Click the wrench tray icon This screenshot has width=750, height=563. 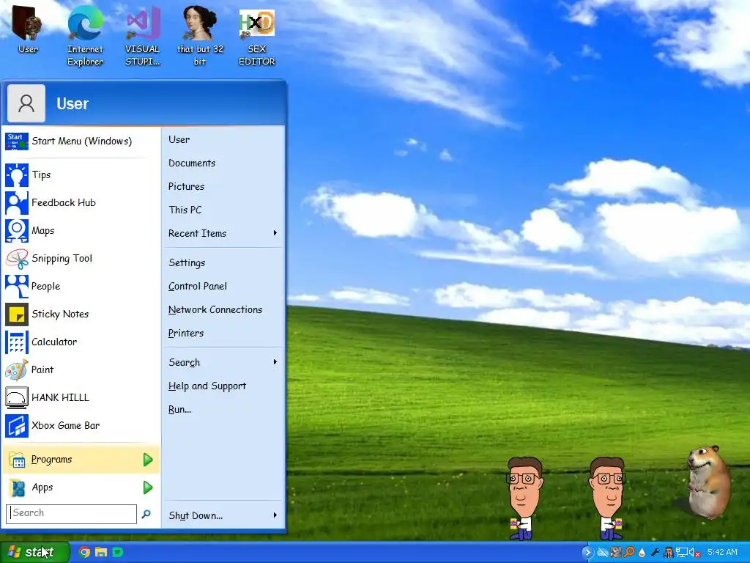coord(656,553)
